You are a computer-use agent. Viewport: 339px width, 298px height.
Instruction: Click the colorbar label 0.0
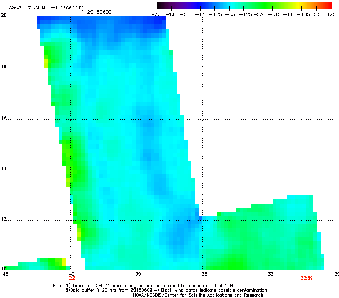316,15
